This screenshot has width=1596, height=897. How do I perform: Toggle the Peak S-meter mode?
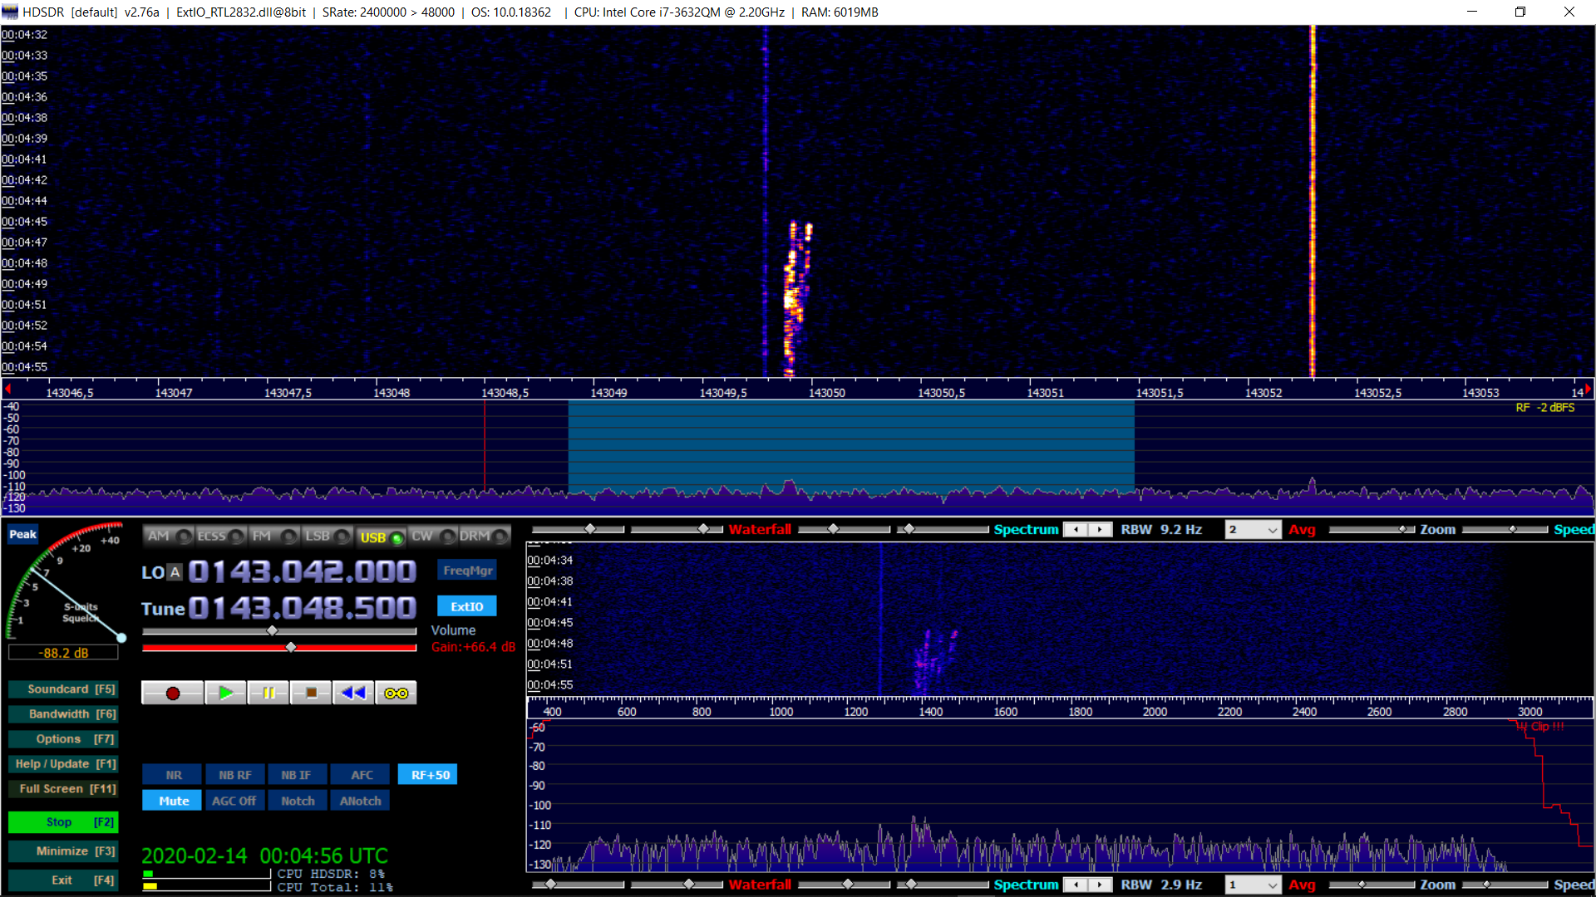click(x=22, y=534)
